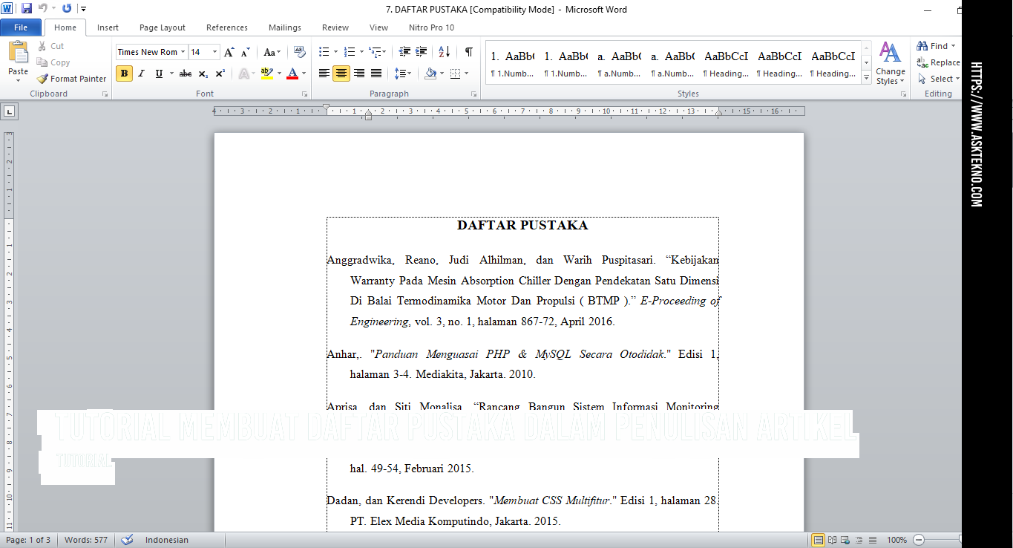Expand the Paste options arrow
Viewport: 1013px width, 548px height.
18,81
